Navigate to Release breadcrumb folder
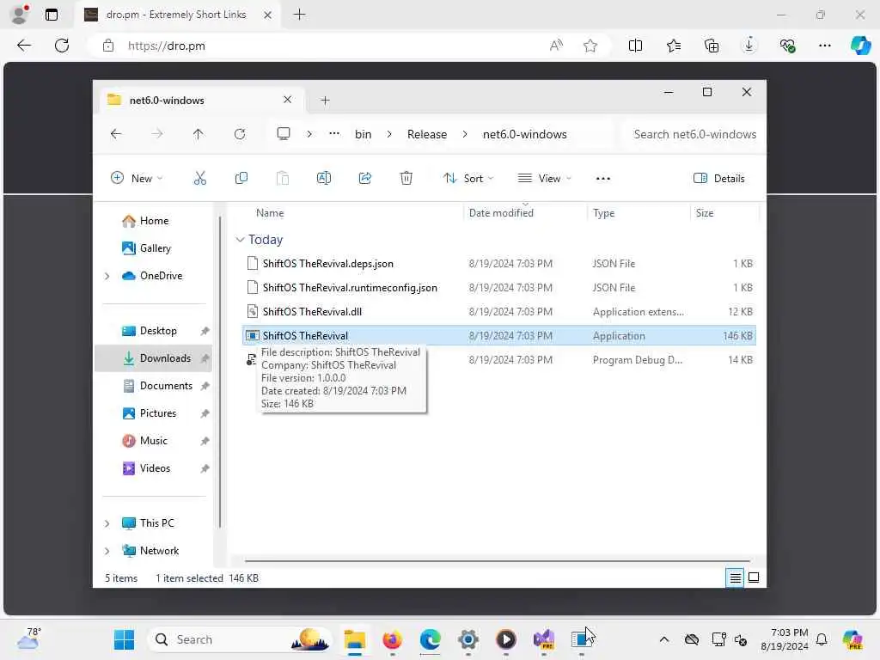This screenshot has width=880, height=660. tap(427, 134)
